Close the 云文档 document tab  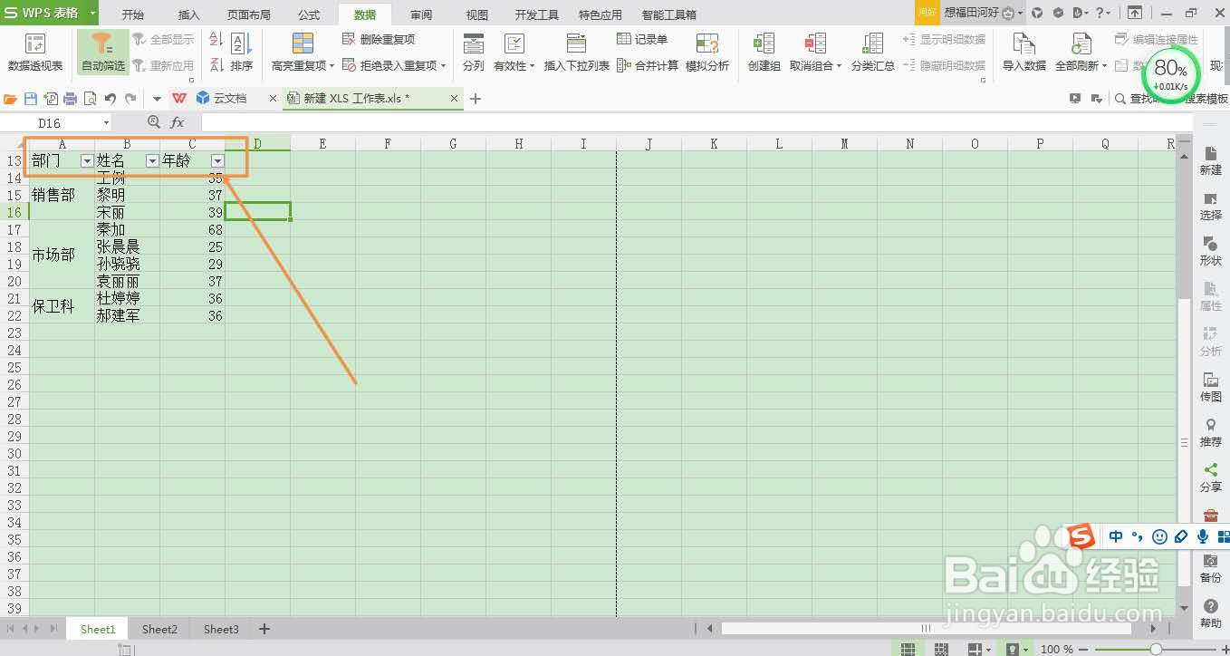[273, 99]
